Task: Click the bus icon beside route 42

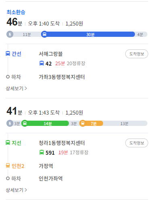Action: pos(41,63)
